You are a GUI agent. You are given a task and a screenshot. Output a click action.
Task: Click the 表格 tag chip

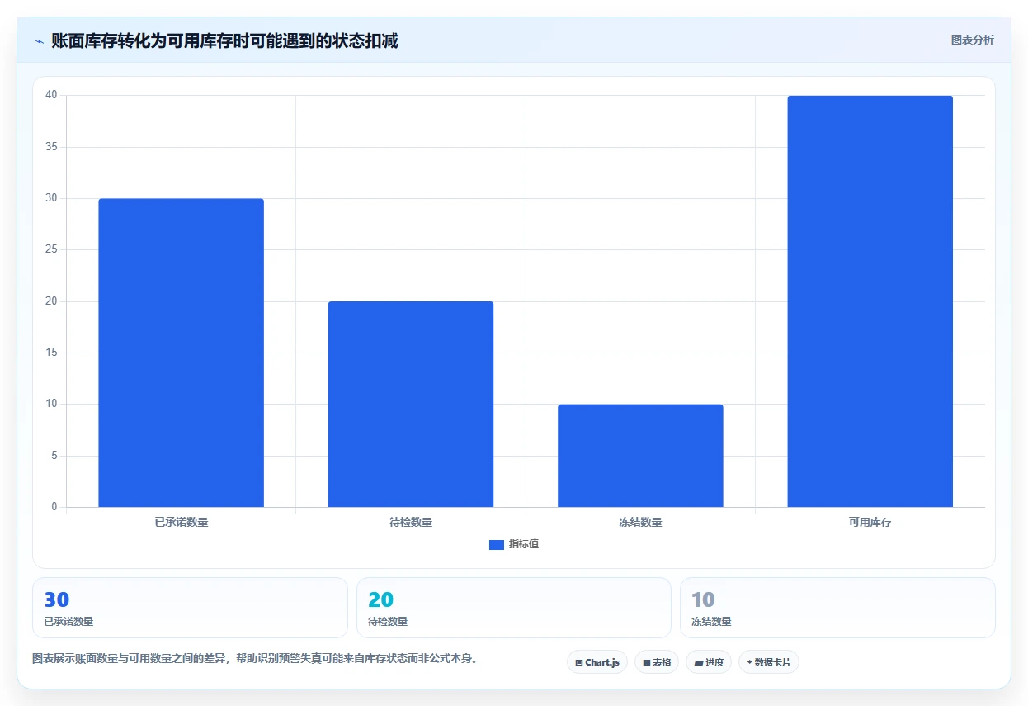point(657,662)
